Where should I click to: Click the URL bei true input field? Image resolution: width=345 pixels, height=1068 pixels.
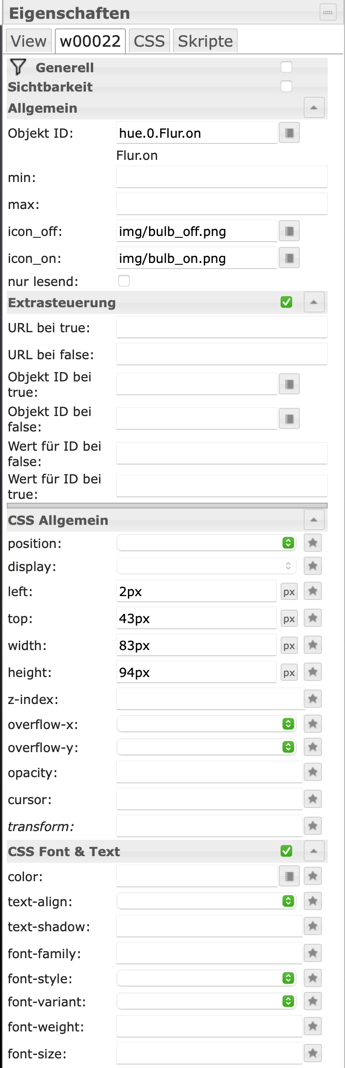coord(222,327)
